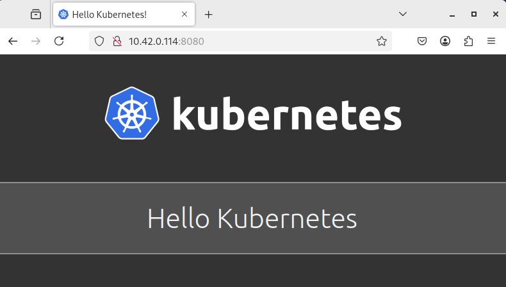
Task: View insecure connection padlock info
Action: click(117, 41)
